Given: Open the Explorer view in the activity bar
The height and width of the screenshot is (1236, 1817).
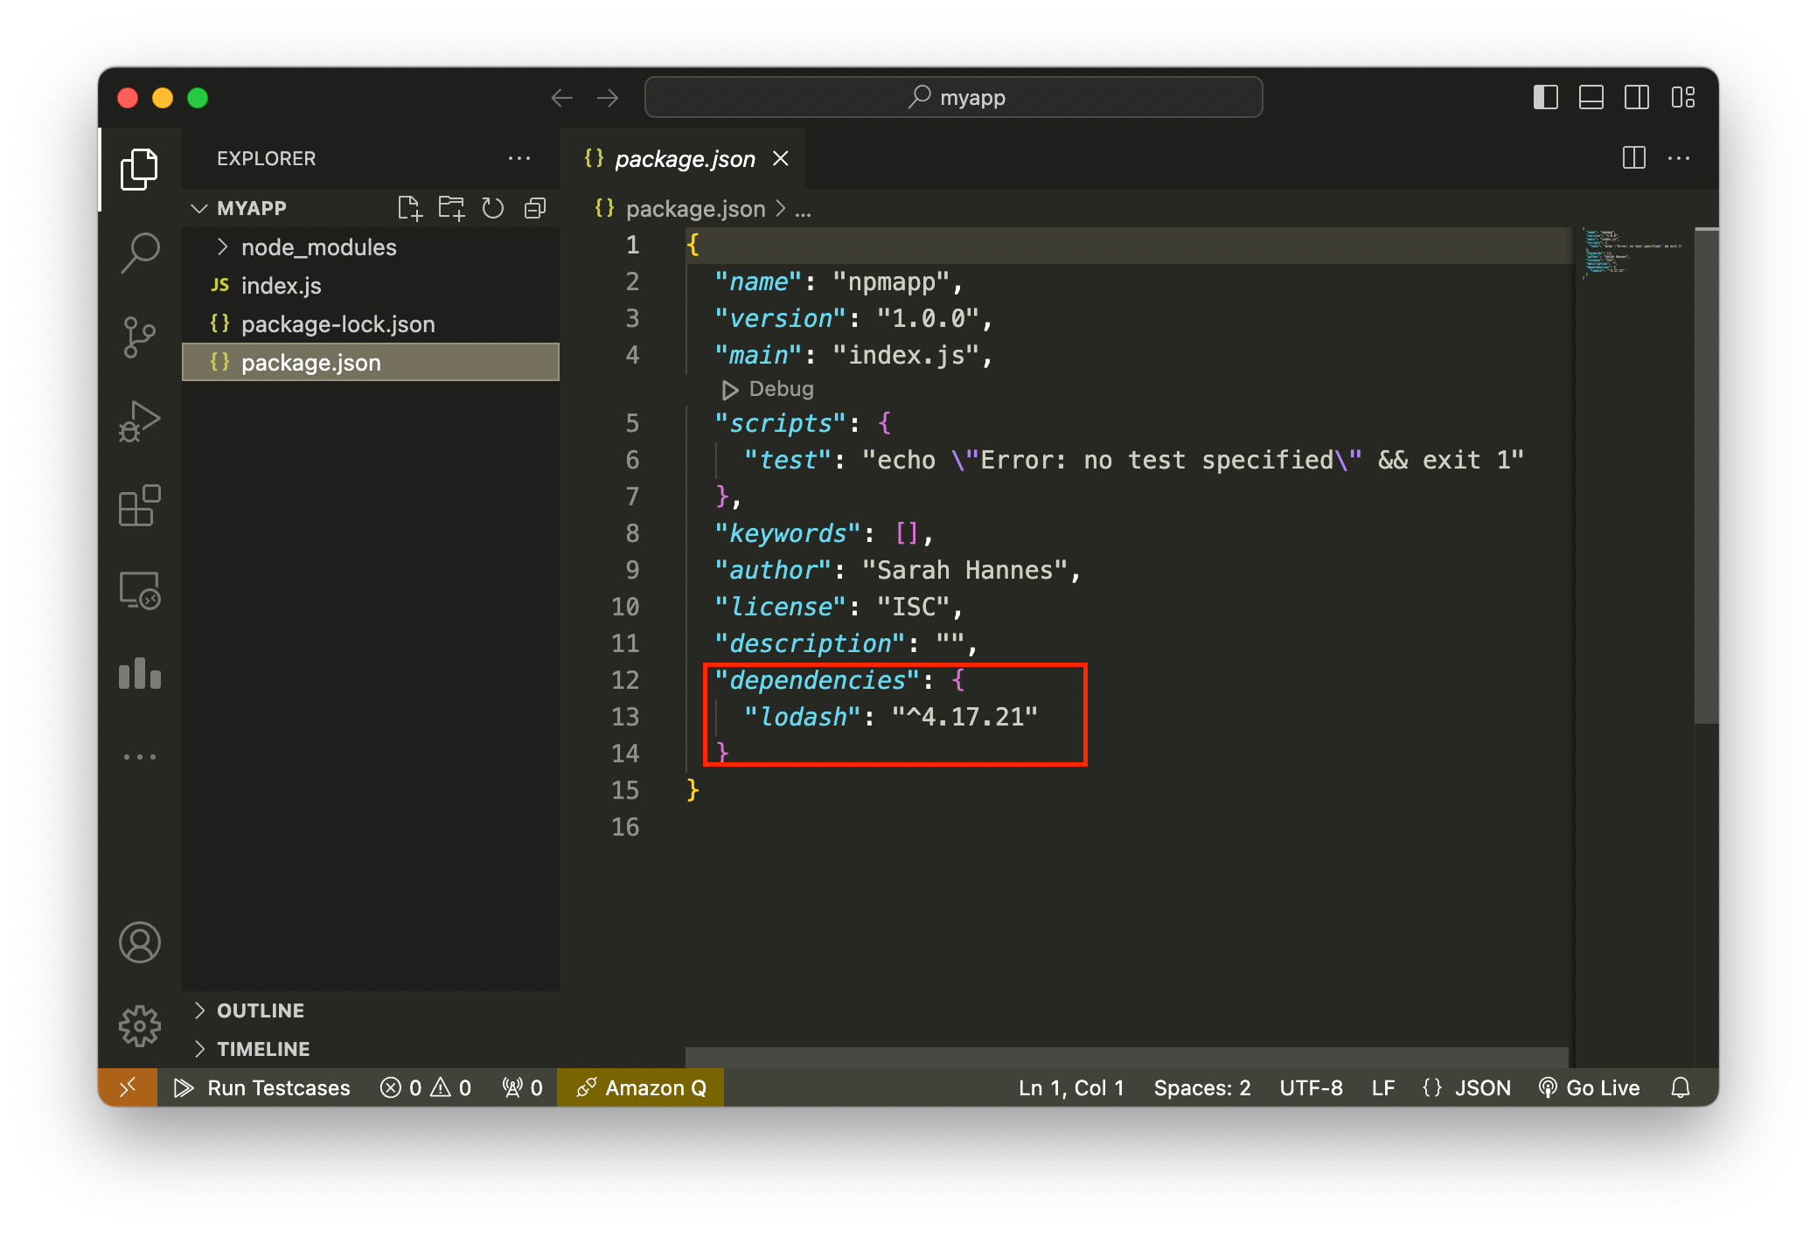Looking at the screenshot, I should 139,169.
